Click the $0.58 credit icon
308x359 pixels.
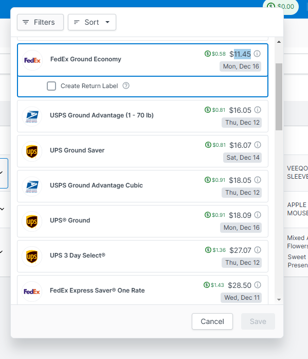[207, 54]
